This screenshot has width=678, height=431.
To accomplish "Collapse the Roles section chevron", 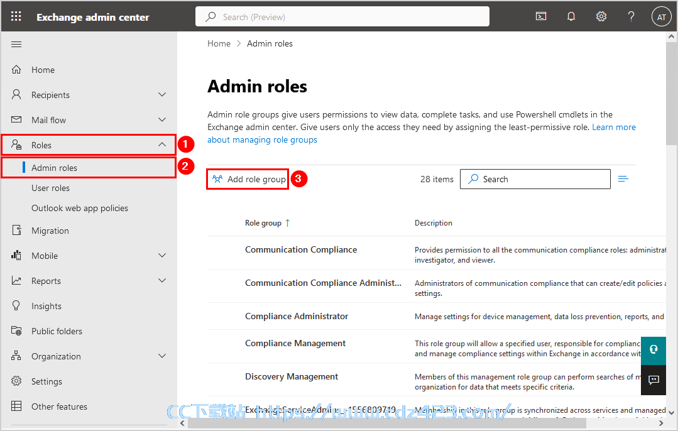I will point(162,145).
